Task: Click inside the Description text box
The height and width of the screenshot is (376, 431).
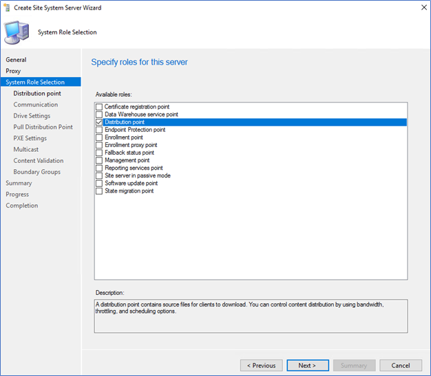Action: click(x=251, y=316)
